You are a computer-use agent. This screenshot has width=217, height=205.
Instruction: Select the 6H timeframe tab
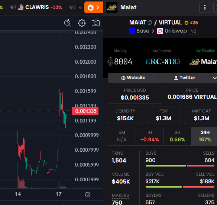(x=177, y=136)
